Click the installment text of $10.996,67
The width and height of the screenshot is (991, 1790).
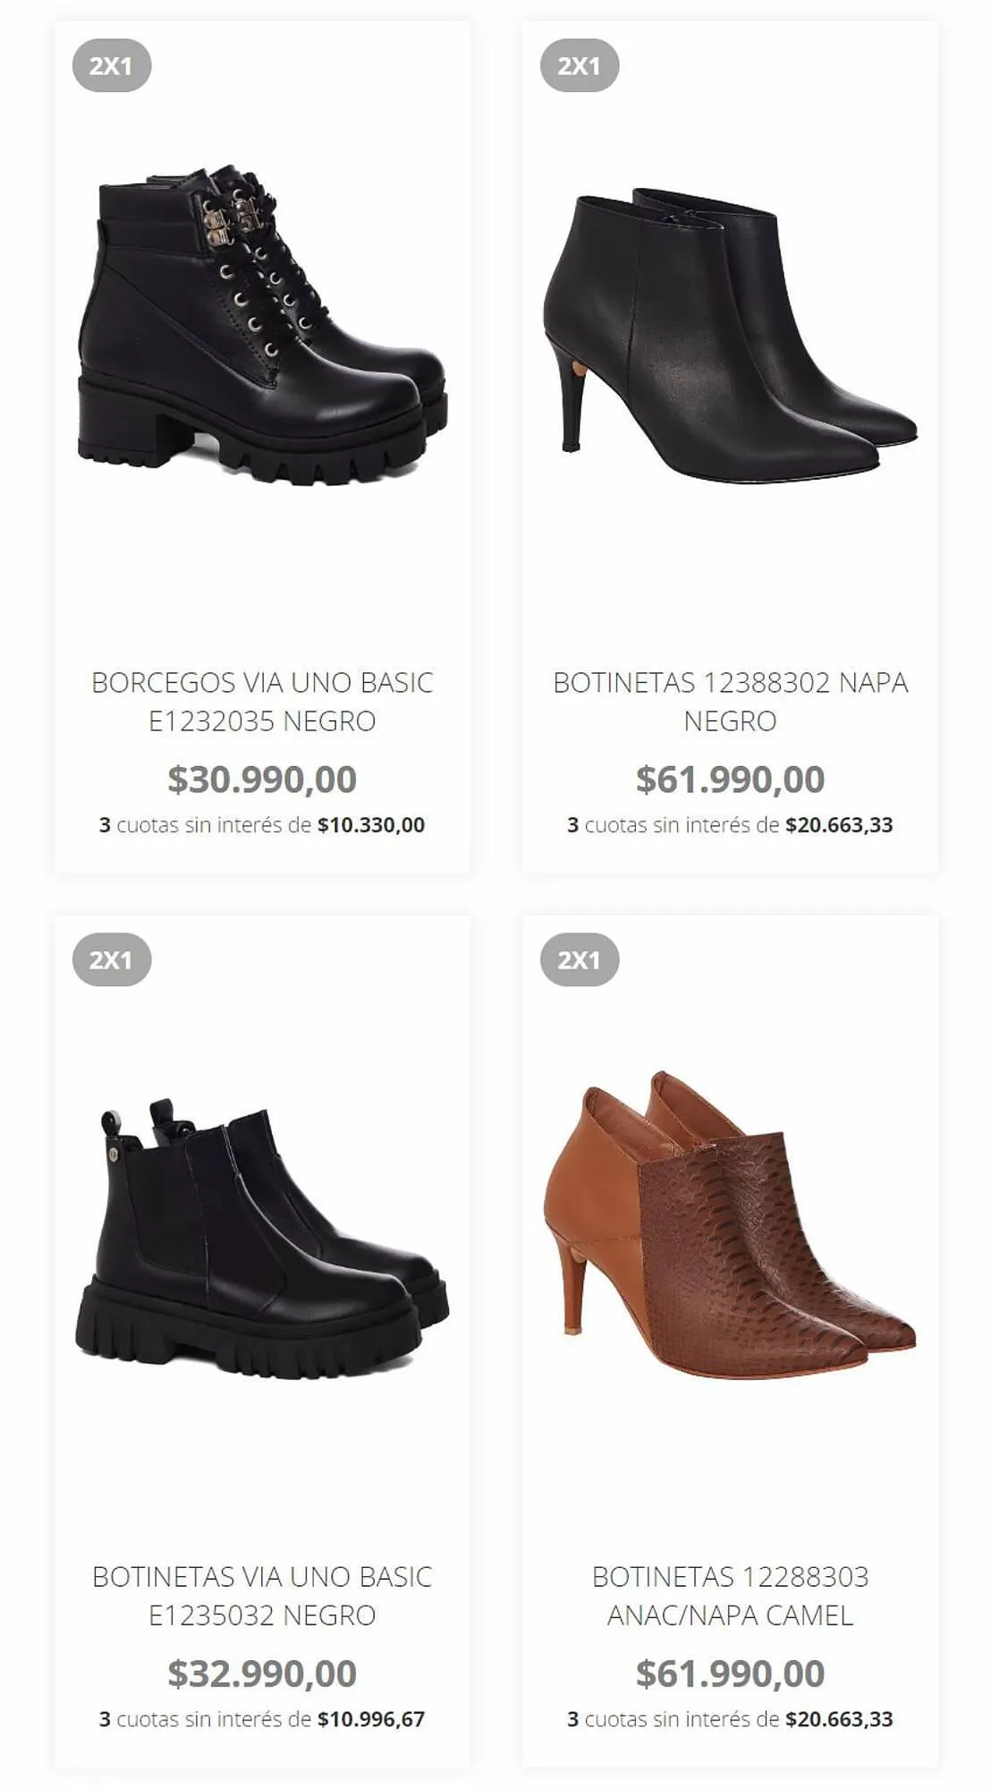pyautogui.click(x=262, y=1719)
